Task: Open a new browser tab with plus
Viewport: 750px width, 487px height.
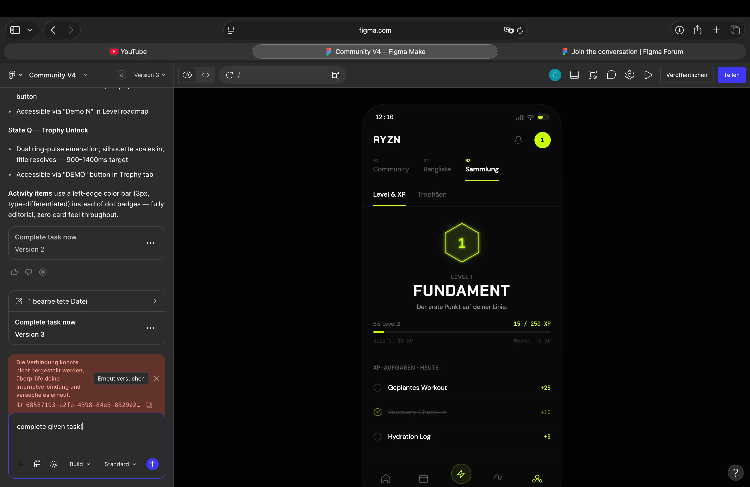Action: 716,30
